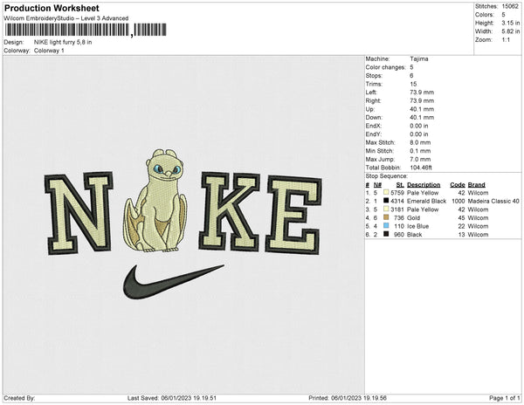Click the pale yellow swatch in stop row 1
The width and height of the screenshot is (524, 405).
click(386, 192)
